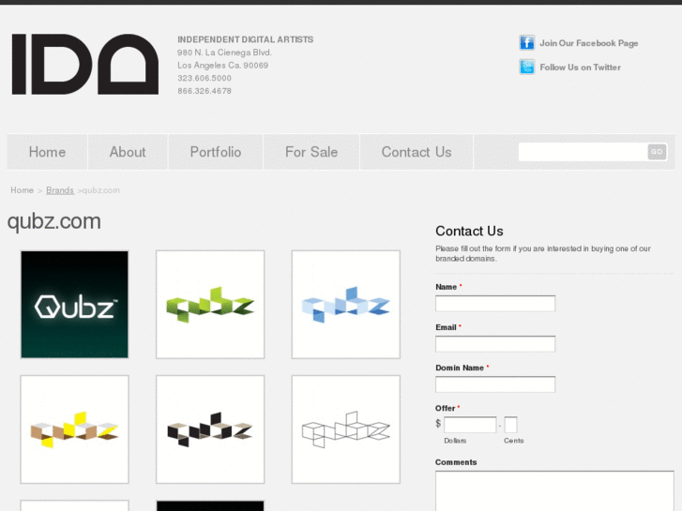The image size is (682, 511).
Task: Click the phone number 323.606.5000
Action: point(205,78)
